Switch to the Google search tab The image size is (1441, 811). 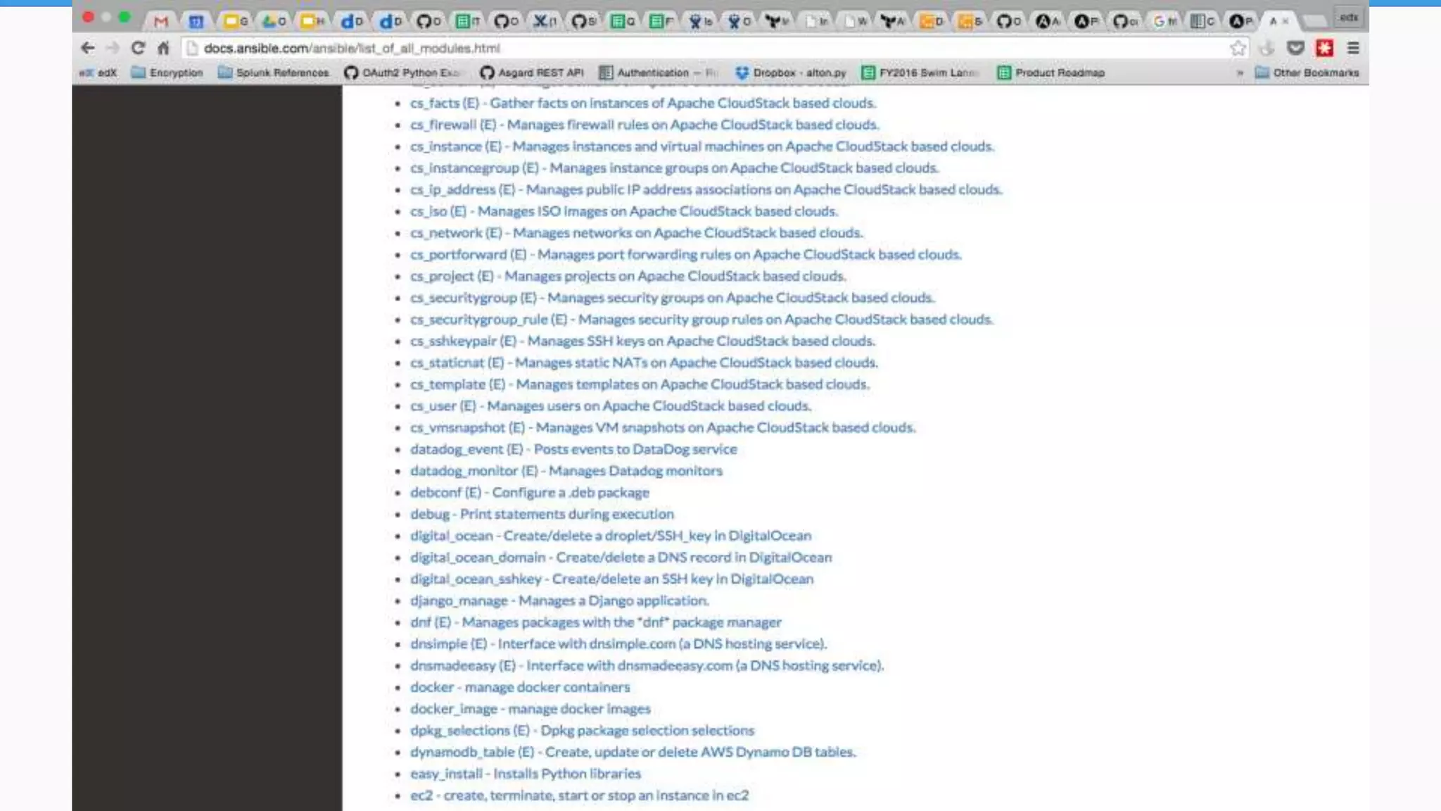click(x=1164, y=21)
